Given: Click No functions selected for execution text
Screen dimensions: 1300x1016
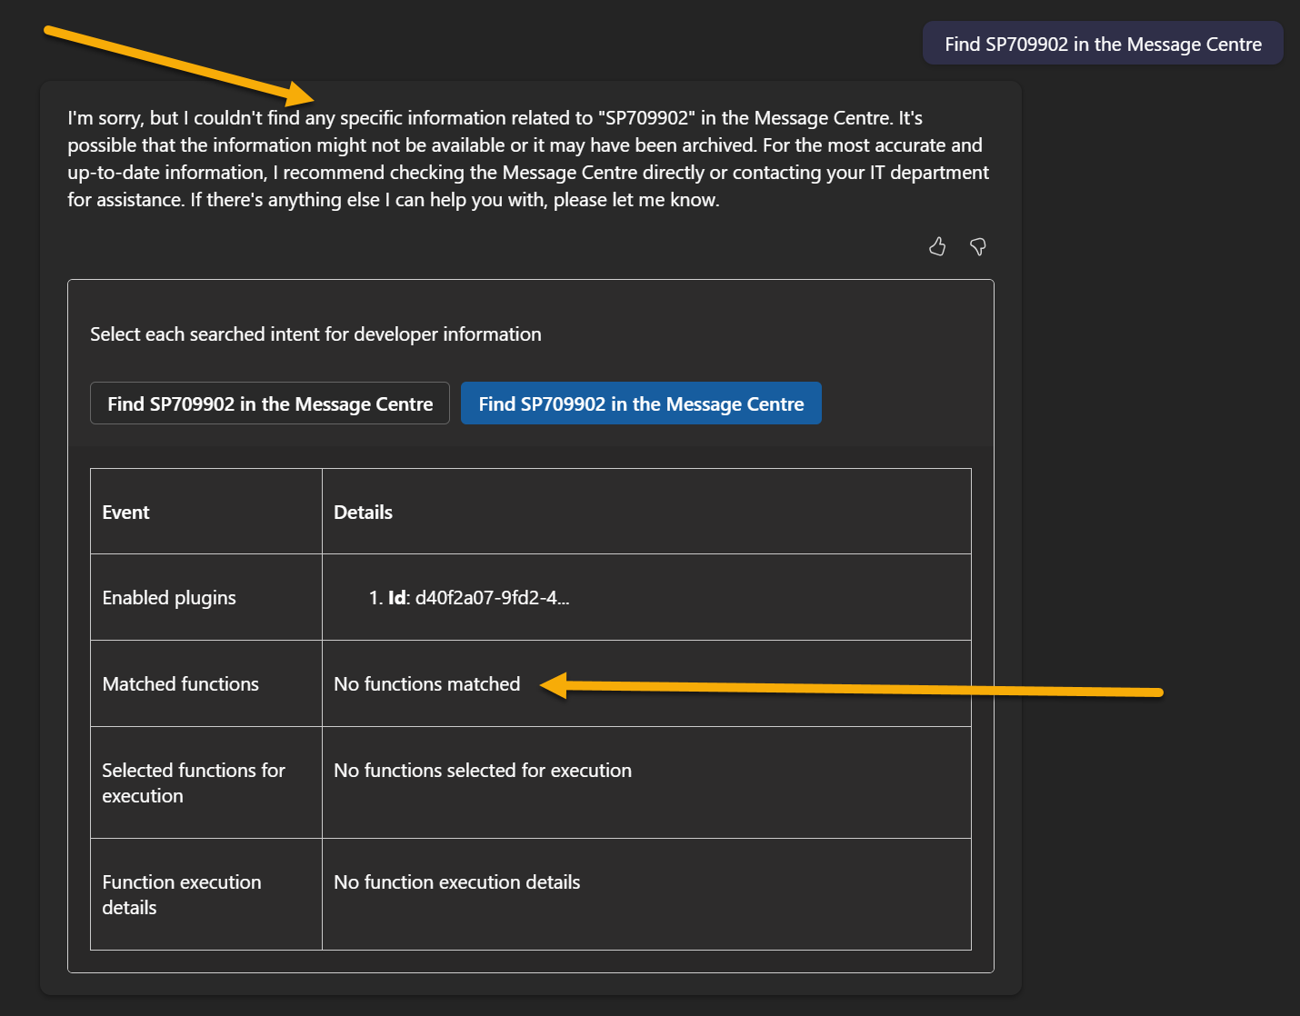Looking at the screenshot, I should point(482,771).
